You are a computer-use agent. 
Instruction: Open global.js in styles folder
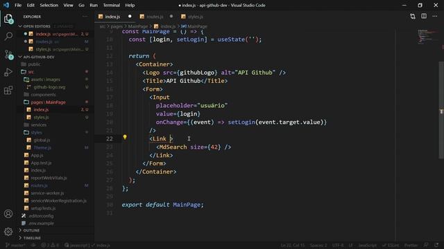click(42, 140)
